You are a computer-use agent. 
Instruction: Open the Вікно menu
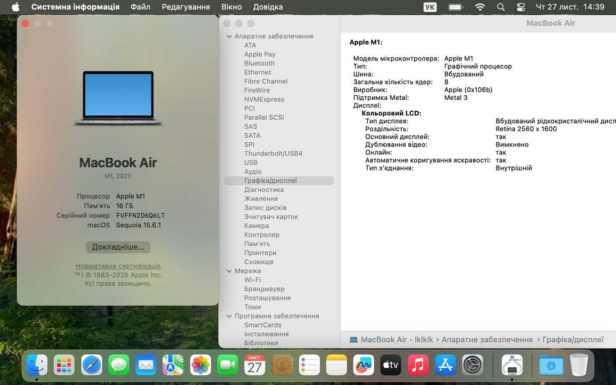click(x=232, y=7)
